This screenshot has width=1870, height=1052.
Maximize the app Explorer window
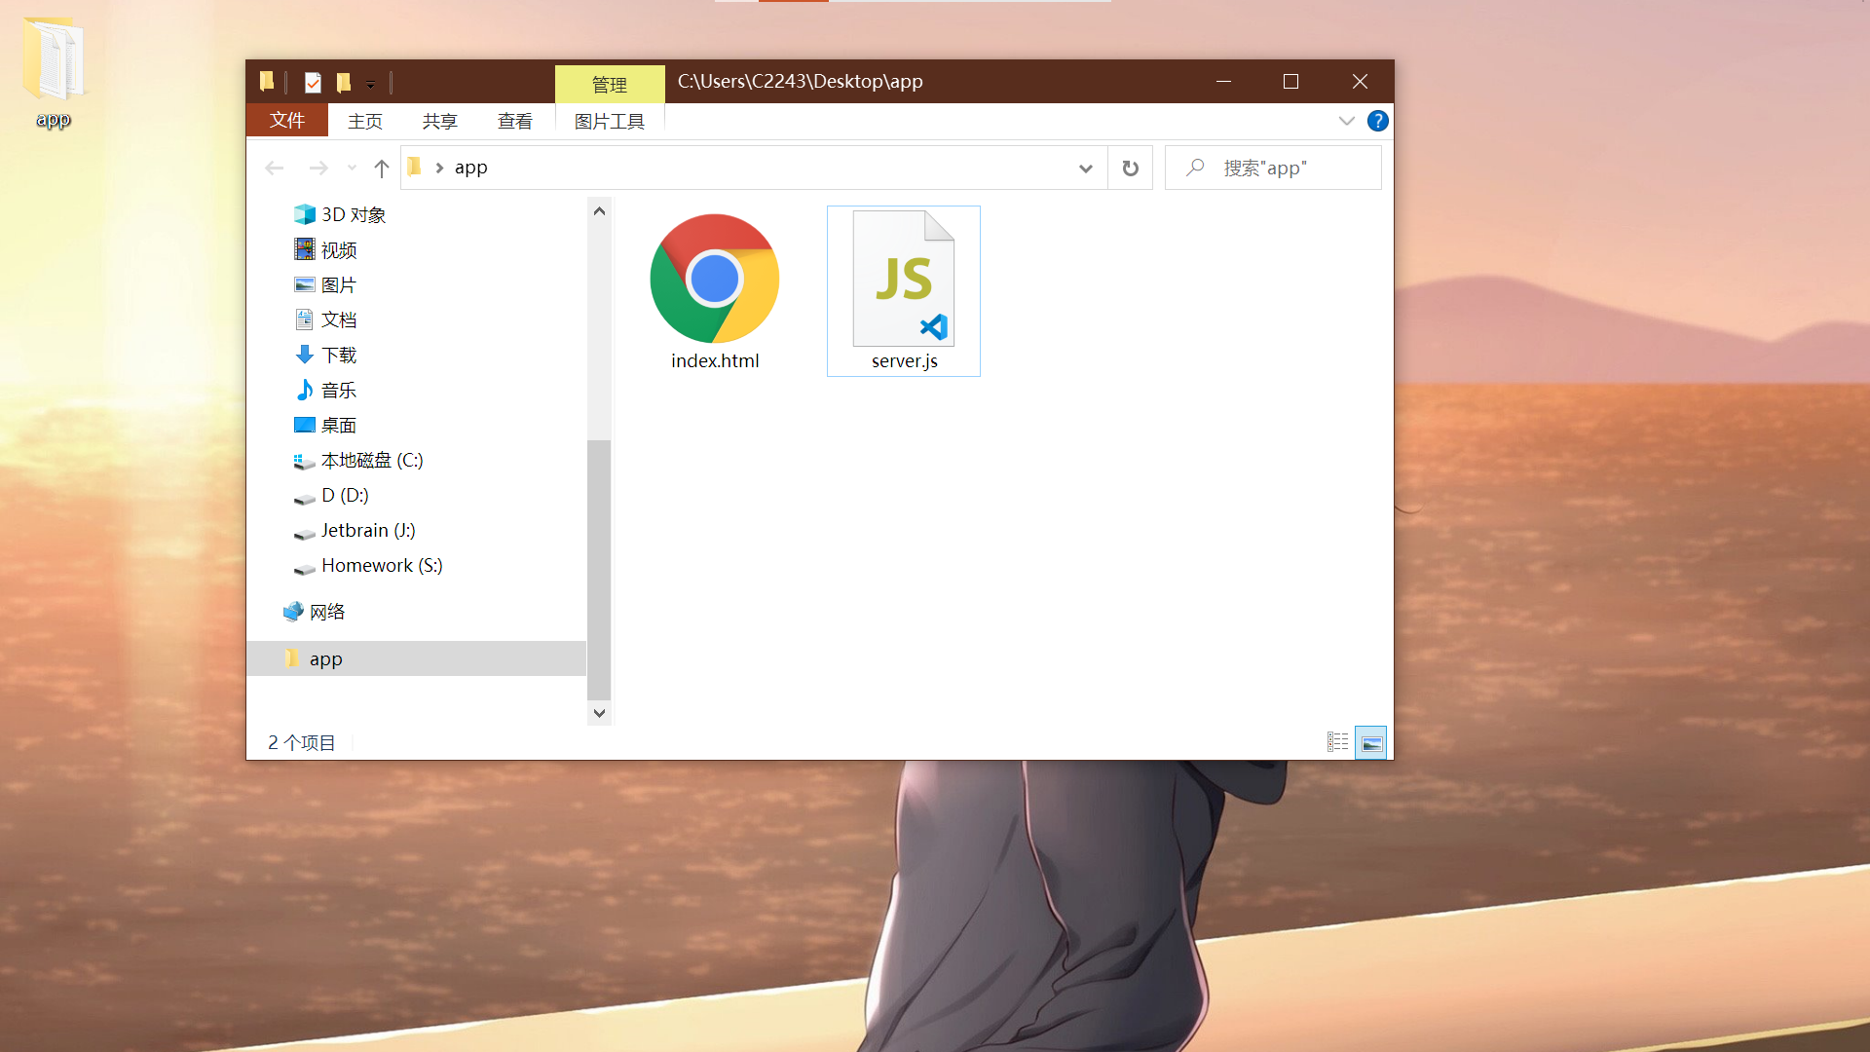pos(1291,82)
